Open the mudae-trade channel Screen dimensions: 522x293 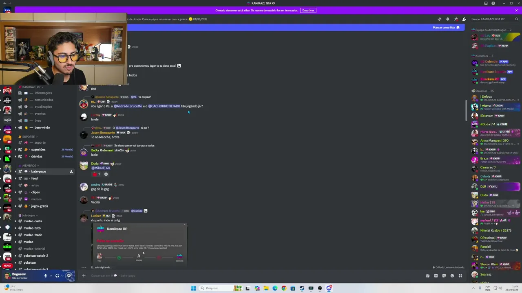pyautogui.click(x=45, y=235)
